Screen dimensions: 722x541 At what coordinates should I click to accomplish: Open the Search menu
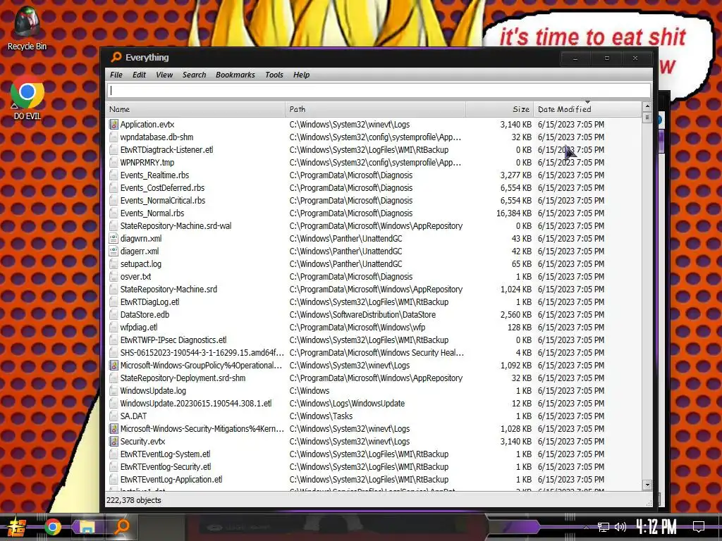coord(194,75)
